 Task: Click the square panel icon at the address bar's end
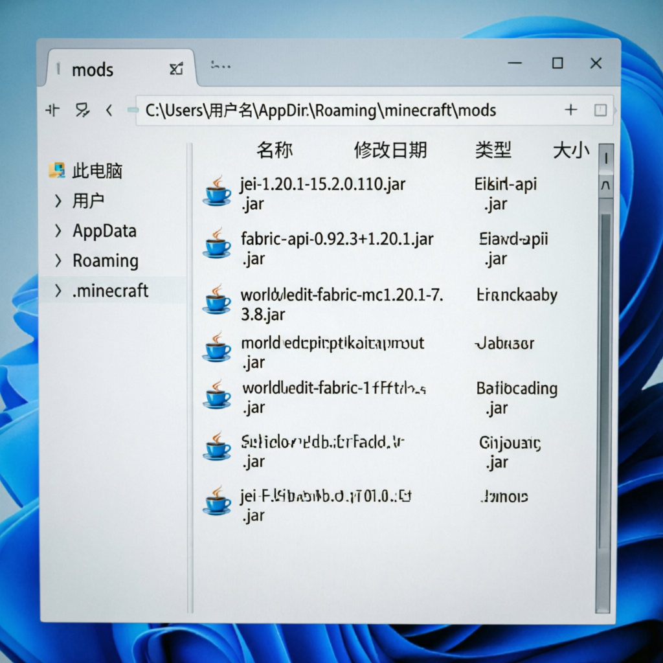[600, 110]
